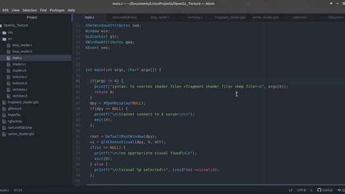345x194 pixels.
Task: Click the rgba.bmp file icon
Action: [4, 122]
